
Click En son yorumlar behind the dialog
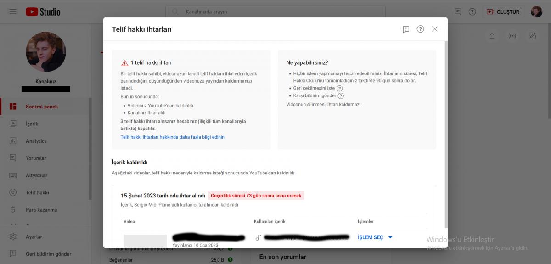pyautogui.click(x=282, y=257)
